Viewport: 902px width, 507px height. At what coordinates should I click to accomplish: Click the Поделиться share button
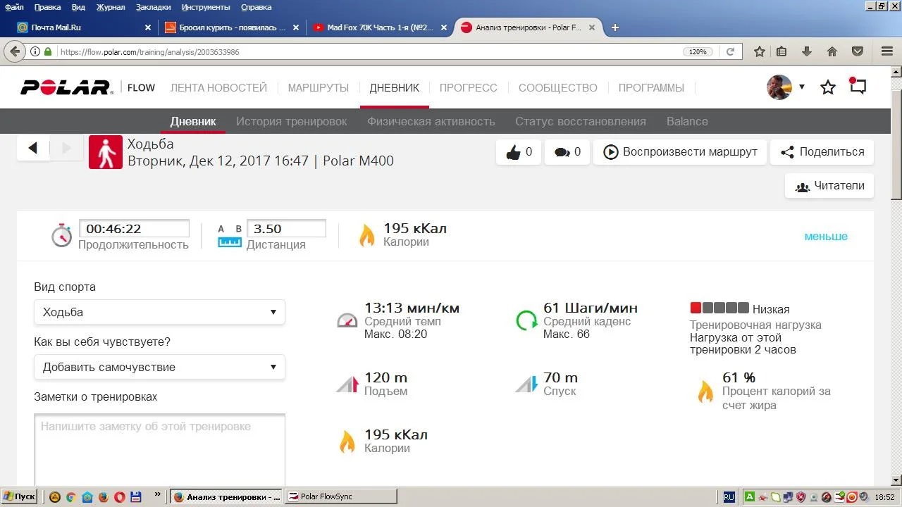(822, 152)
